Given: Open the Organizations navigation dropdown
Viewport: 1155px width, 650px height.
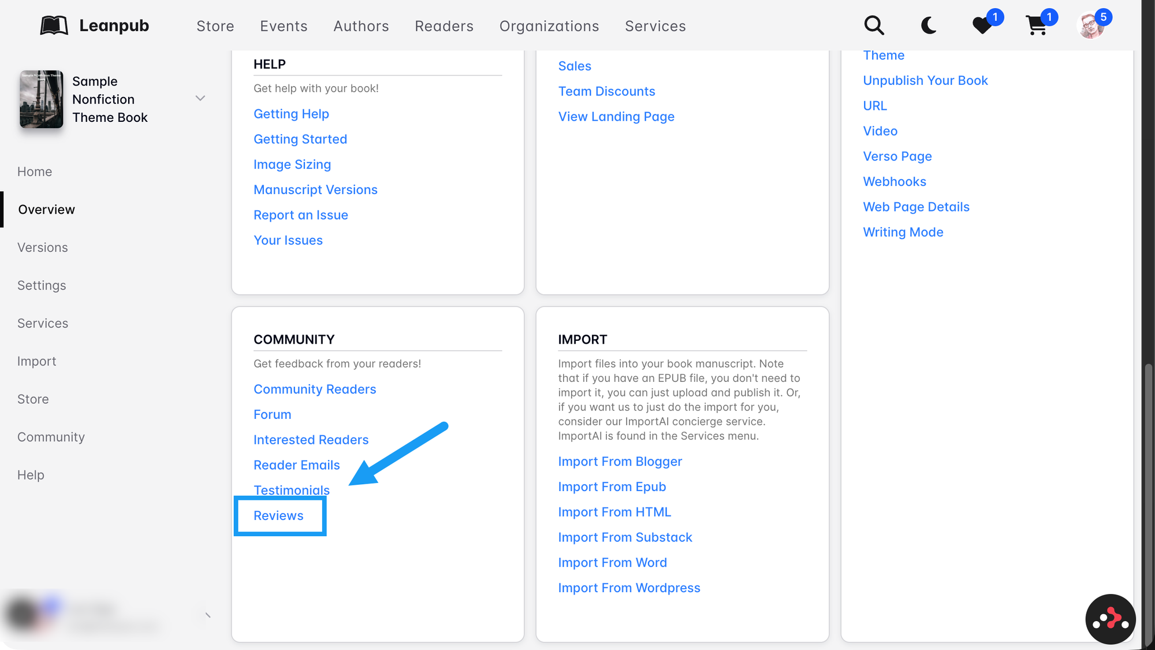Looking at the screenshot, I should [x=549, y=26].
